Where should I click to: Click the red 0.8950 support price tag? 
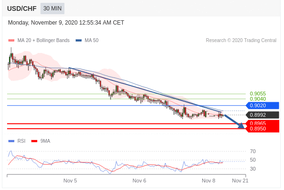click(x=262, y=129)
